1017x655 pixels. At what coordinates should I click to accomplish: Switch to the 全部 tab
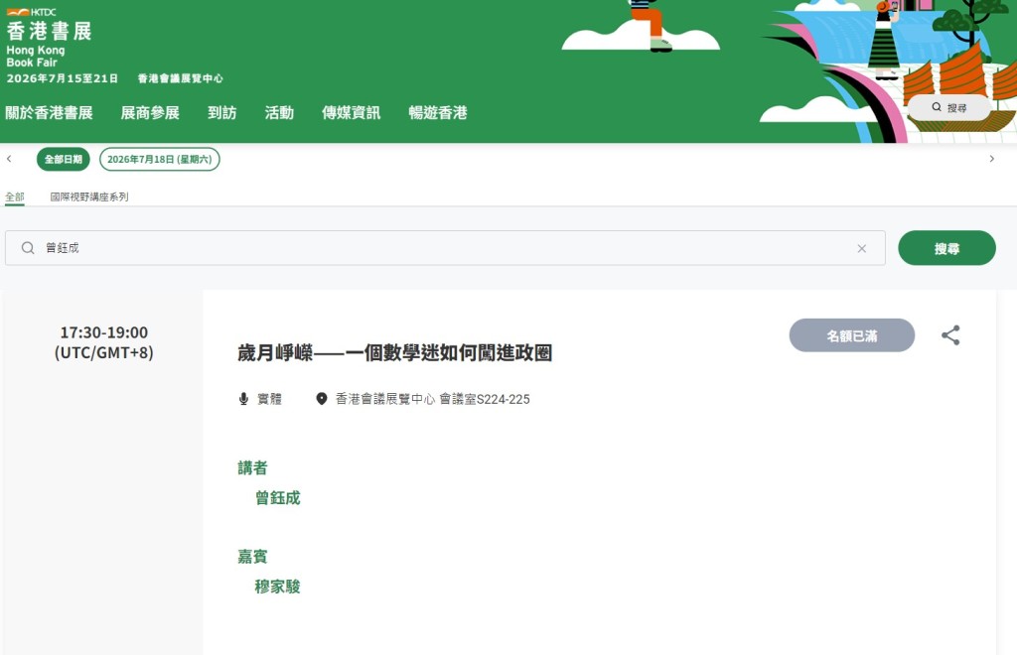pos(15,196)
